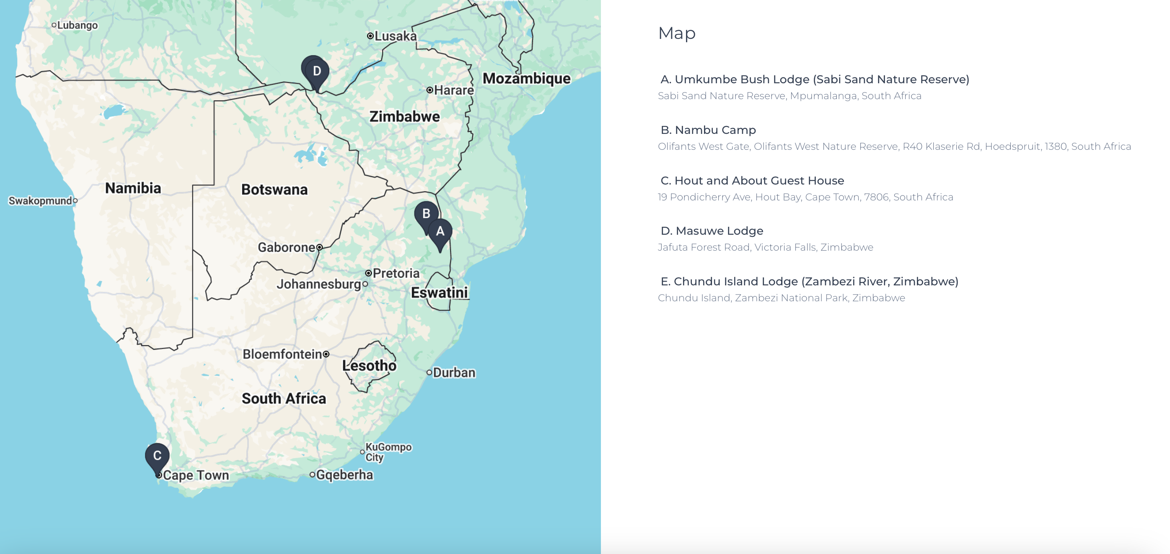Click map pin A near Sabi Sand
1170x554 pixels.
(x=440, y=233)
